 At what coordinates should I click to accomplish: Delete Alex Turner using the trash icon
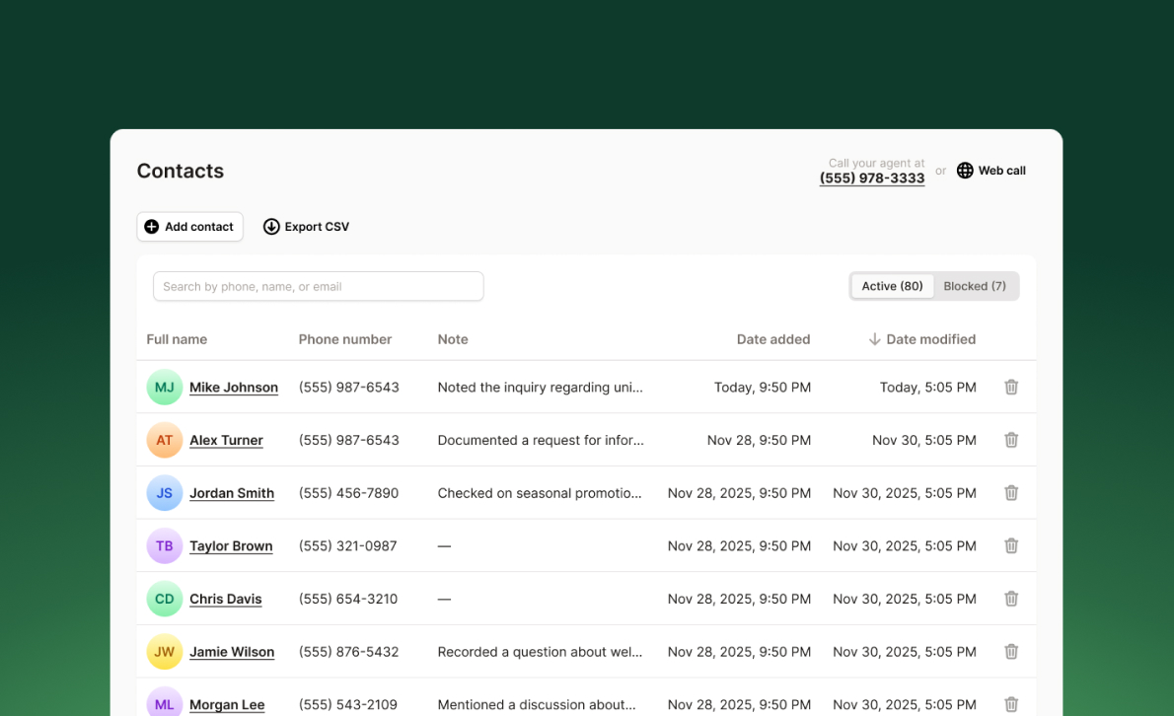pyautogui.click(x=1010, y=440)
